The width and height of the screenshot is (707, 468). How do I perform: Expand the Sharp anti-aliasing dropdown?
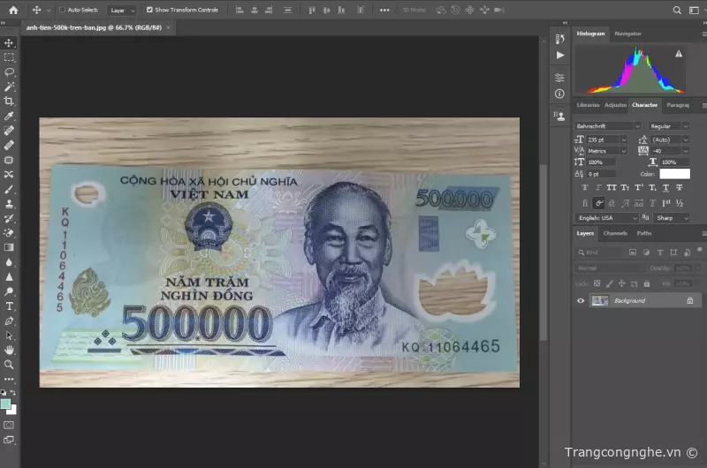[x=672, y=217]
